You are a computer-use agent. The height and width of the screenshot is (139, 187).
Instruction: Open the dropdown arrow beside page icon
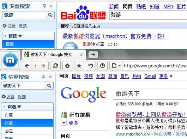[120, 66]
